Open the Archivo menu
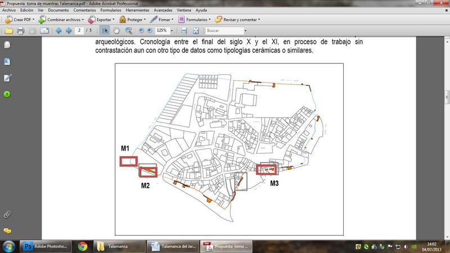Viewport: 450px width, 253px height. pyautogui.click(x=9, y=10)
